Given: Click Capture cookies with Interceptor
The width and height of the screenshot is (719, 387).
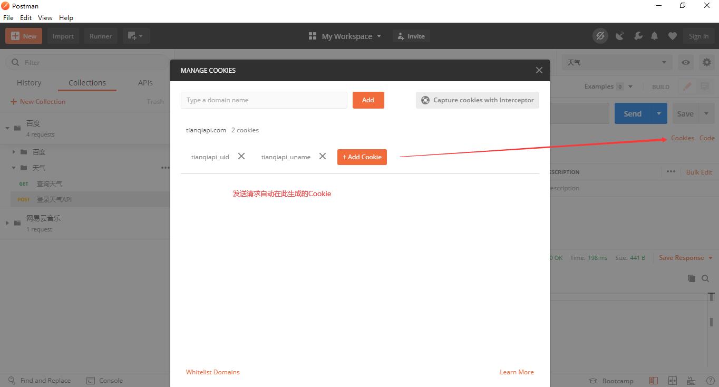Looking at the screenshot, I should 478,100.
